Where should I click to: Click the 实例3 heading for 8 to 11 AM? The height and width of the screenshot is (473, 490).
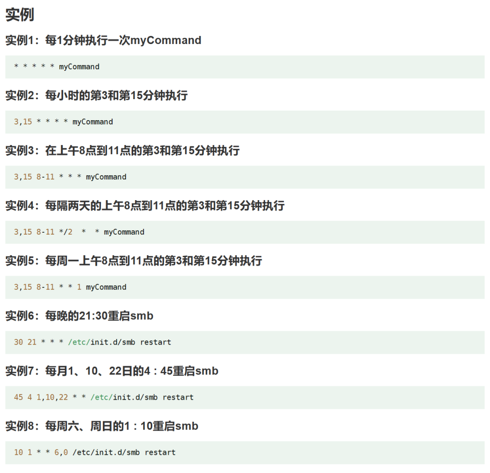(x=122, y=150)
